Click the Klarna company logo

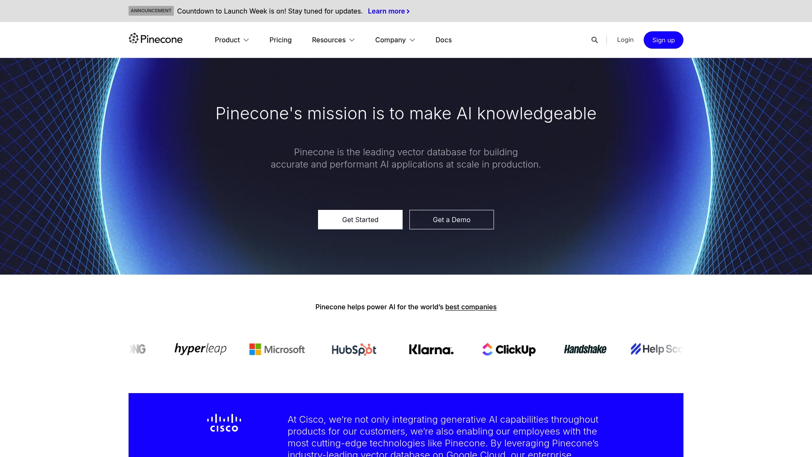coord(431,349)
